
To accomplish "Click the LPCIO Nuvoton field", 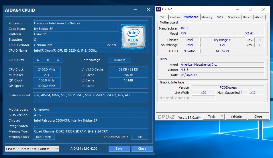I will point(189,51).
